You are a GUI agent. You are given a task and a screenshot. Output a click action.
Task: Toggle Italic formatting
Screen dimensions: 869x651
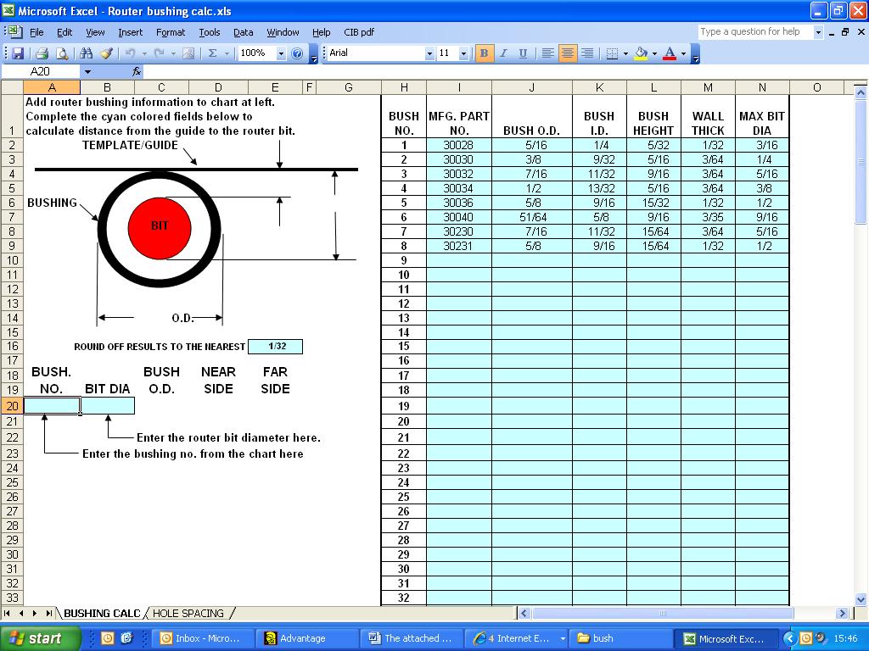tap(503, 53)
